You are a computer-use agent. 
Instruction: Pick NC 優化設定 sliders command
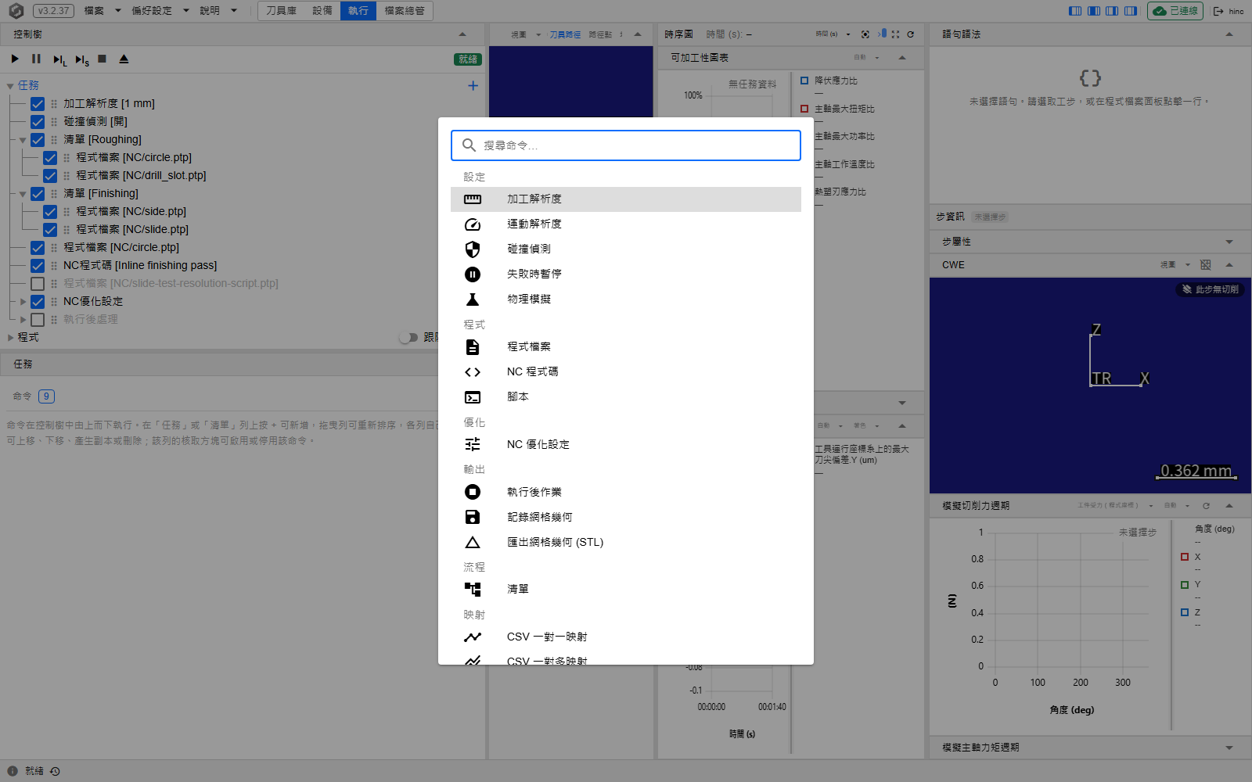(625, 444)
